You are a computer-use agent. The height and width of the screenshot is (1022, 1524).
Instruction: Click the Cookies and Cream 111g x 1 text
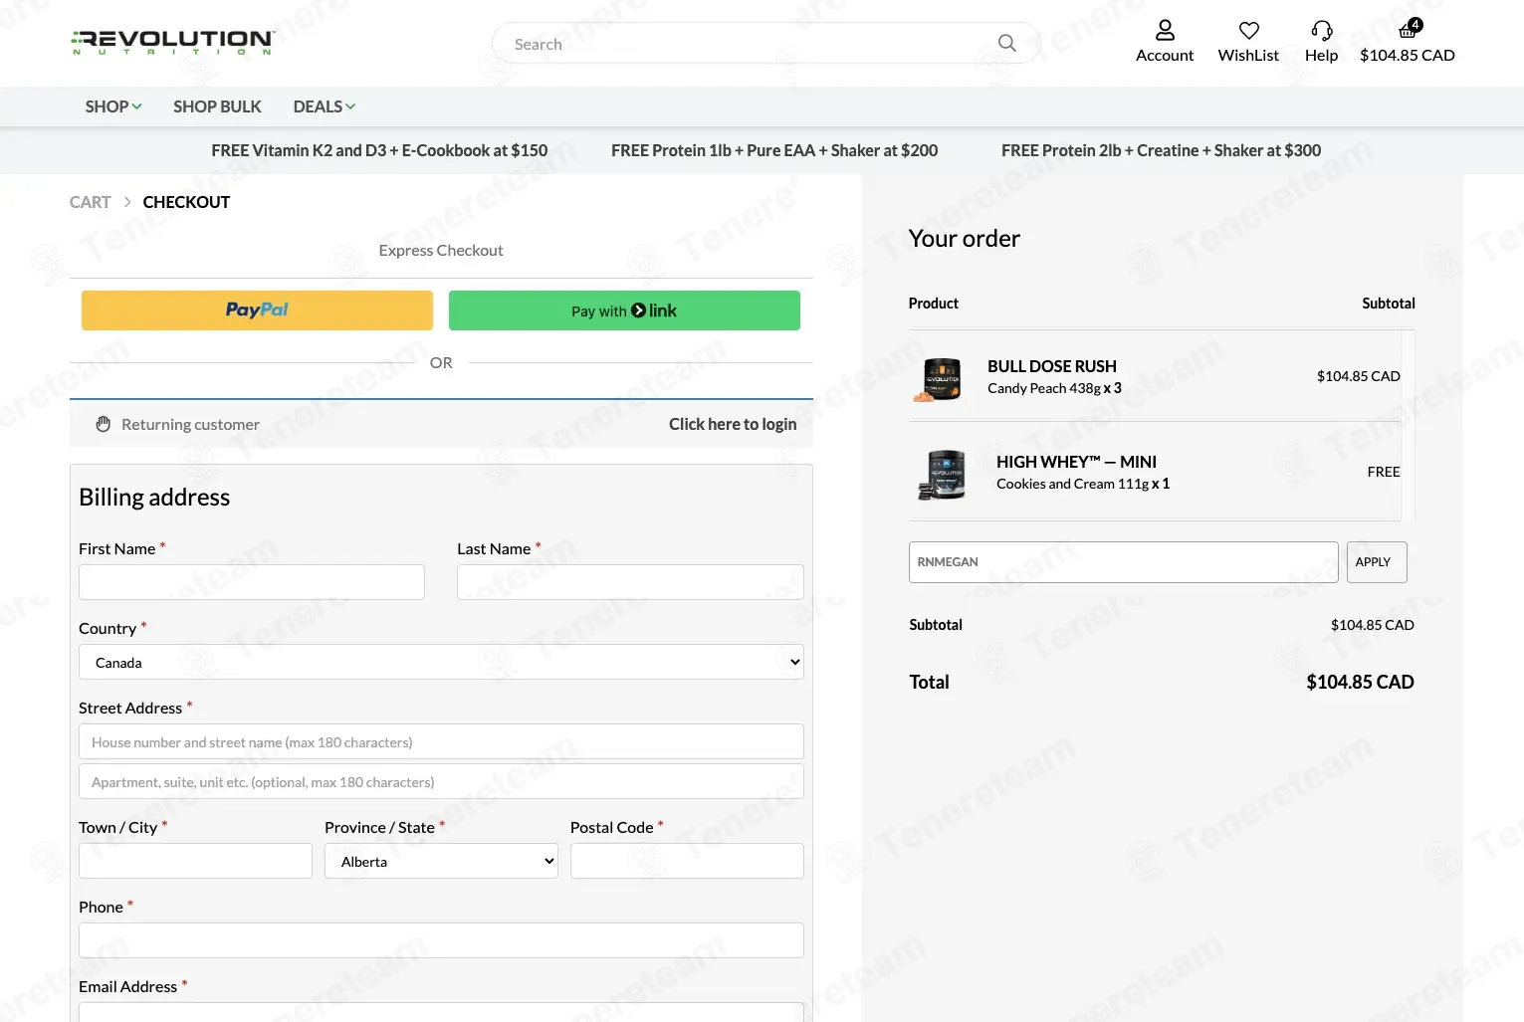[x=1083, y=484]
